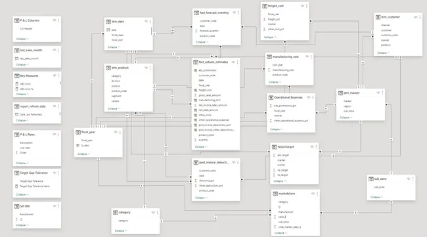427x237 pixels.
Task: Select Col Header field in P & L Columns
Action: (x=26, y=29)
